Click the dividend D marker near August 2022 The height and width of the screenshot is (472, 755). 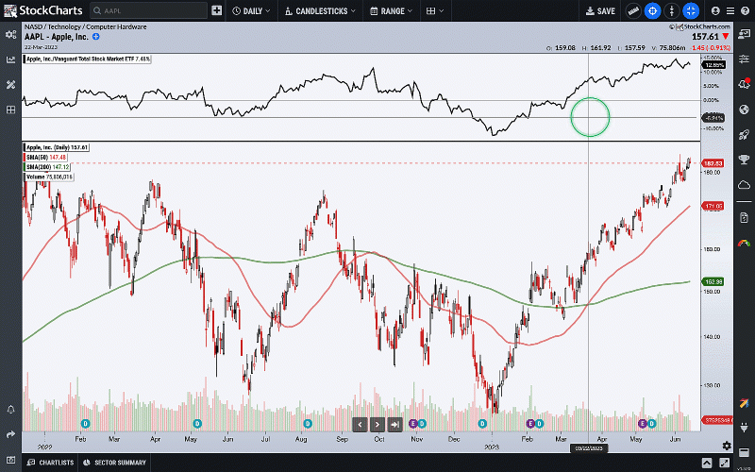[x=308, y=424]
